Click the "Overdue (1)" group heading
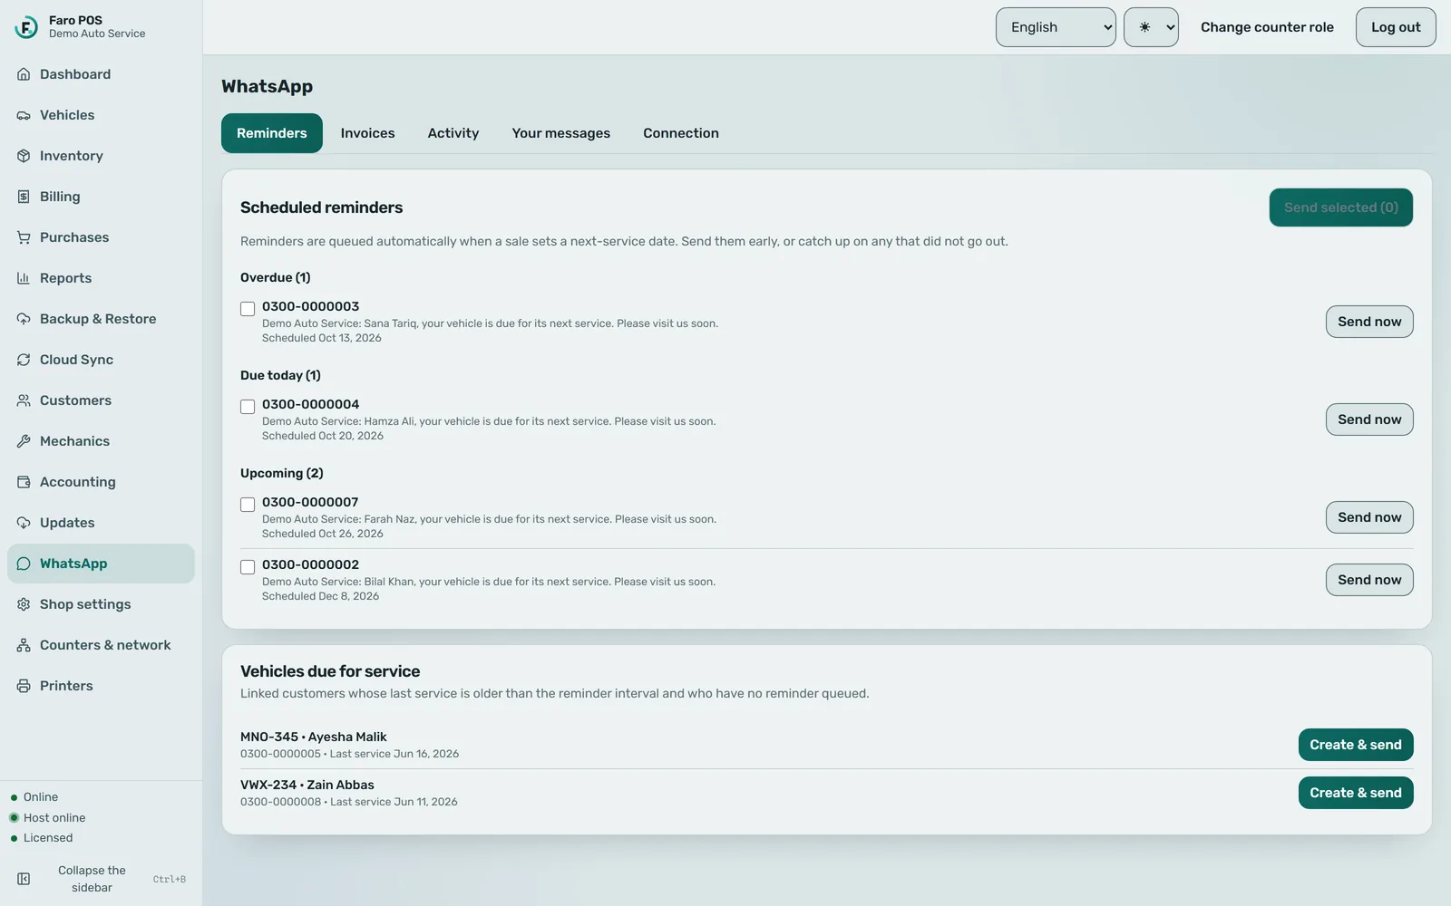Viewport: 1451px width, 906px height. pos(276,277)
